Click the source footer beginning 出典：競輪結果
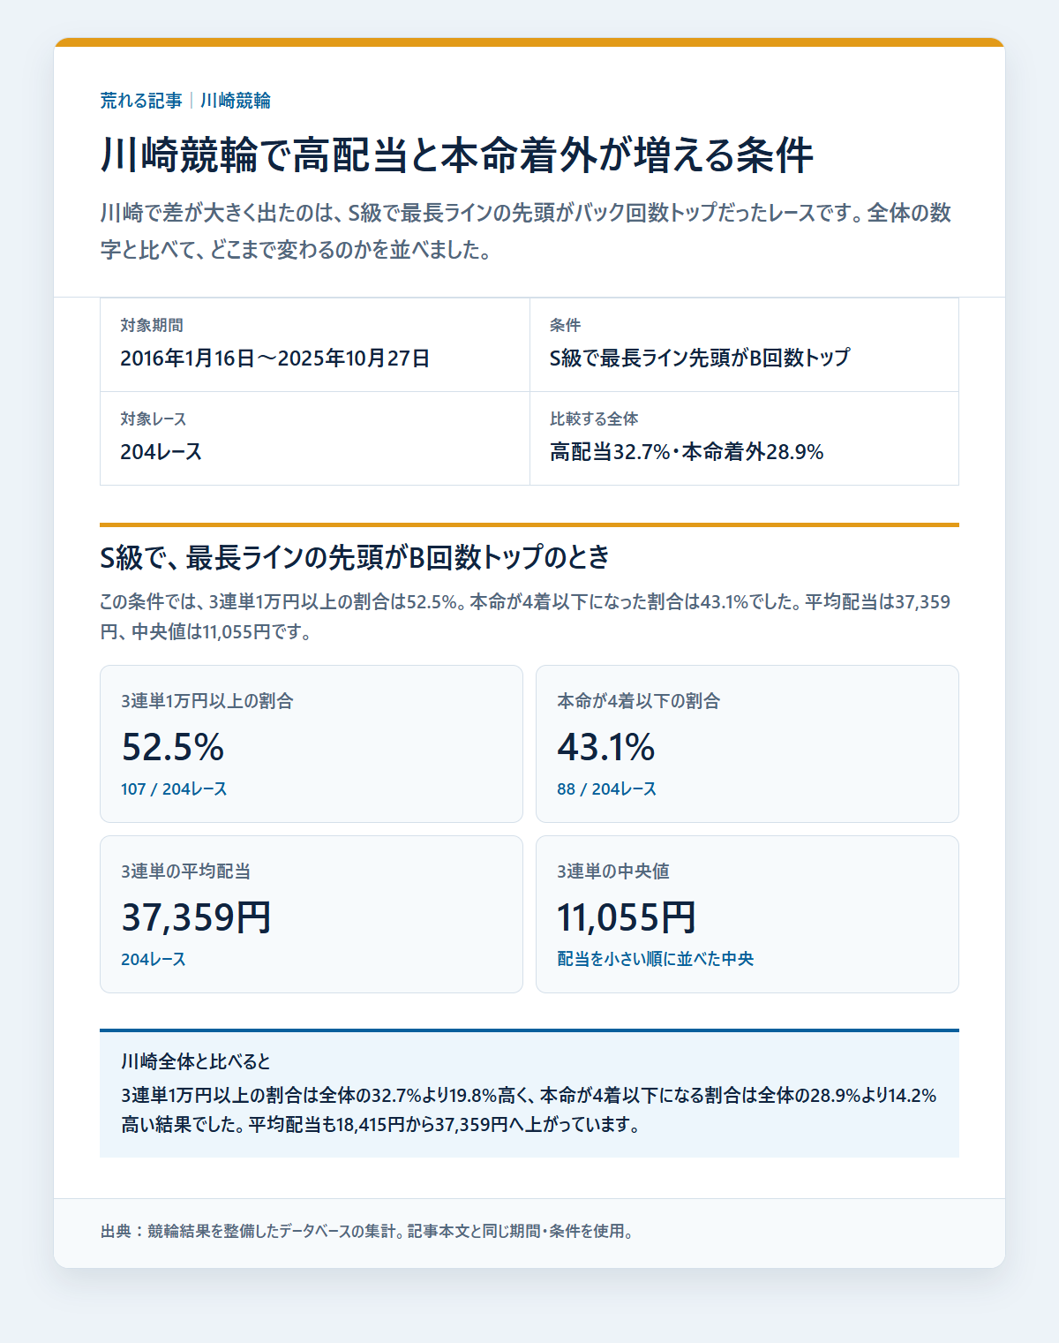The height and width of the screenshot is (1343, 1059). (367, 1231)
